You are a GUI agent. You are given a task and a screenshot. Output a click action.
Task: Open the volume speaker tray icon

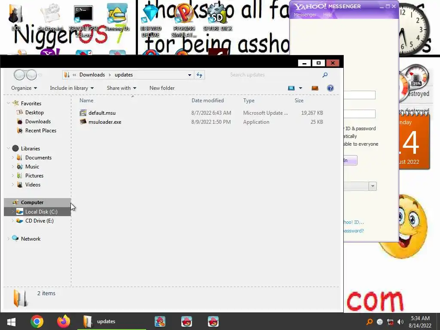click(x=400, y=321)
